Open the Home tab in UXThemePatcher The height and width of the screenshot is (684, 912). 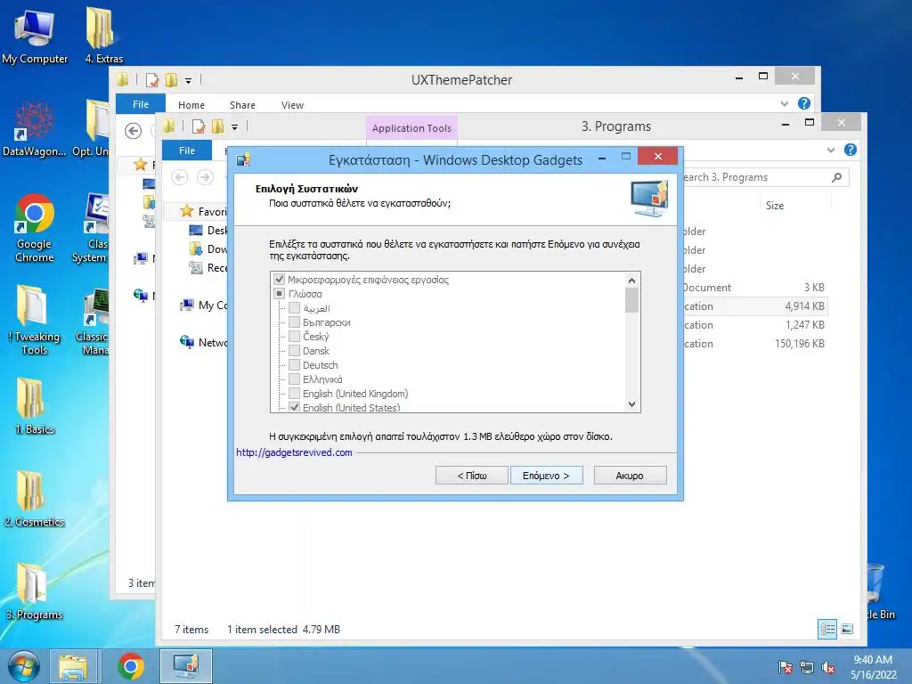coord(191,105)
